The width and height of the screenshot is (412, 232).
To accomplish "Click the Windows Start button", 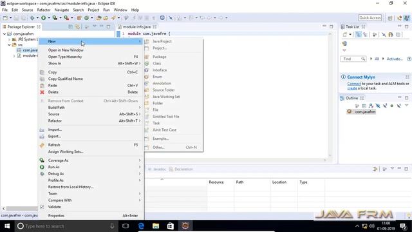I will click(7, 226).
